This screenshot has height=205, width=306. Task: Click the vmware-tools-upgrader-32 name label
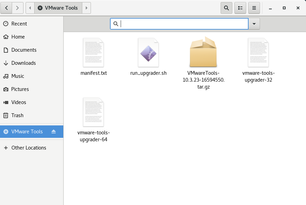(258, 76)
